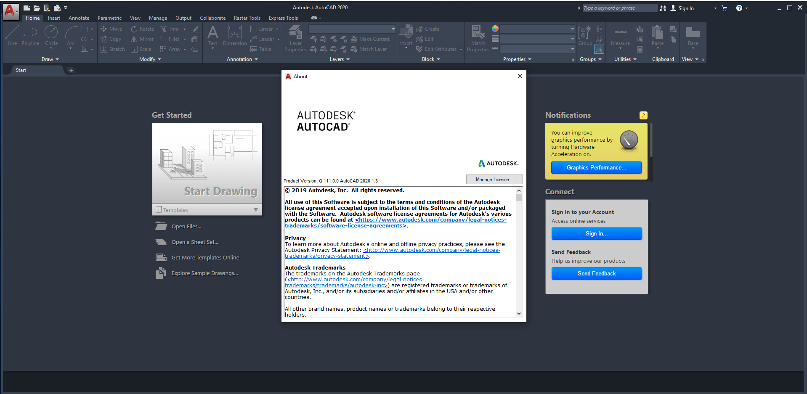Click the New file icon in quick access toolbar
807x394 pixels.
click(27, 8)
